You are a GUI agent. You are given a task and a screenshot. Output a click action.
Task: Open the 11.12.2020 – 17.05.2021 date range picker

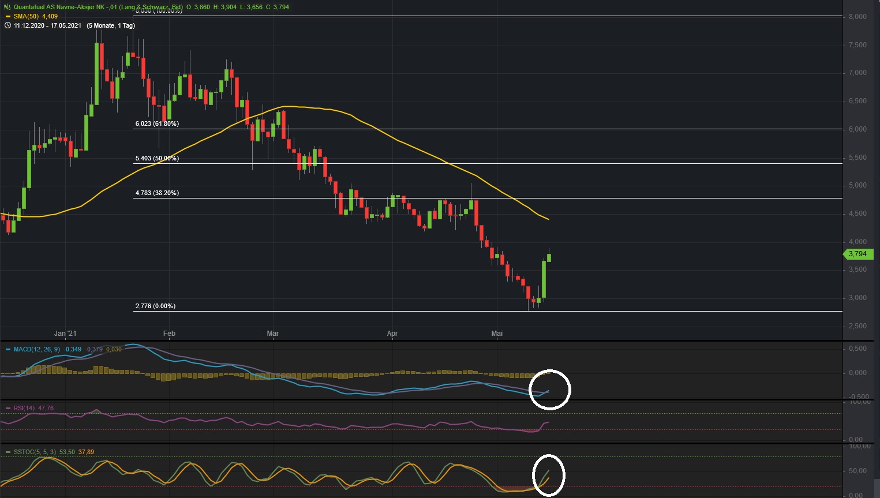[x=48, y=25]
